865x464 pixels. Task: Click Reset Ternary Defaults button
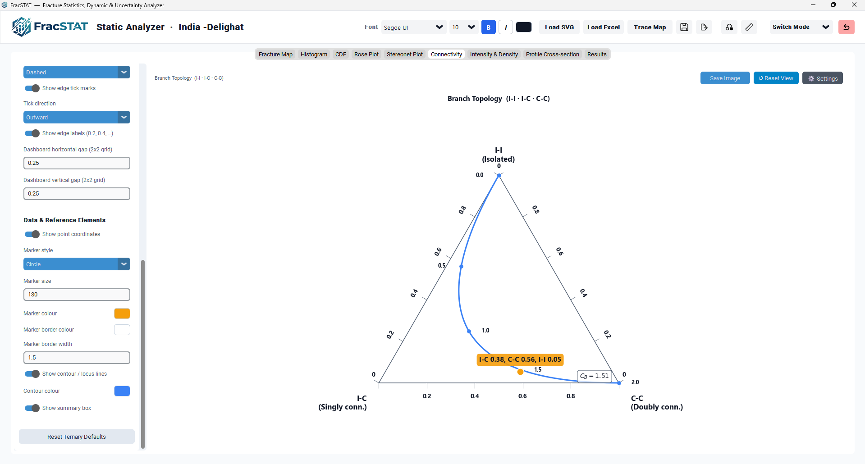click(77, 437)
